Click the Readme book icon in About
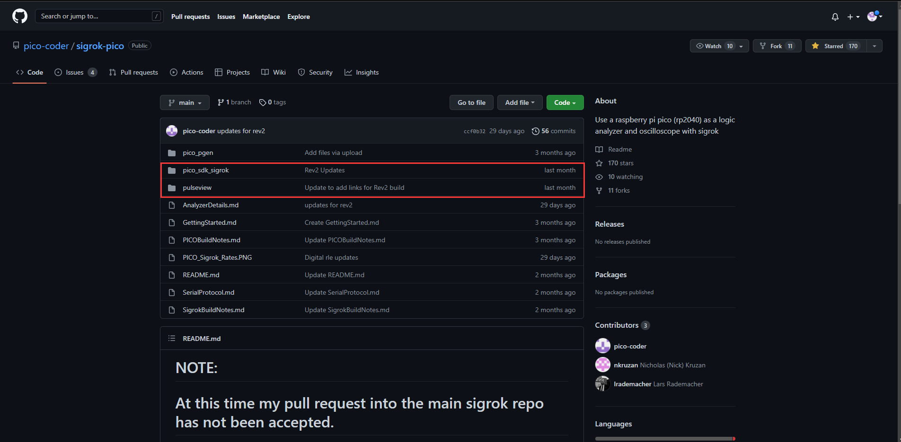The image size is (901, 442). 599,150
